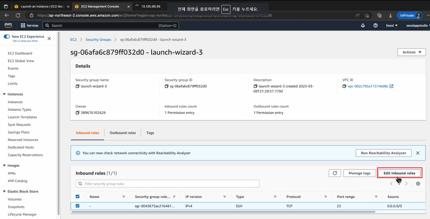Screen dimensions: 430x219
Task: Close the New EC2 Experience notice
Action: [x=49, y=39]
